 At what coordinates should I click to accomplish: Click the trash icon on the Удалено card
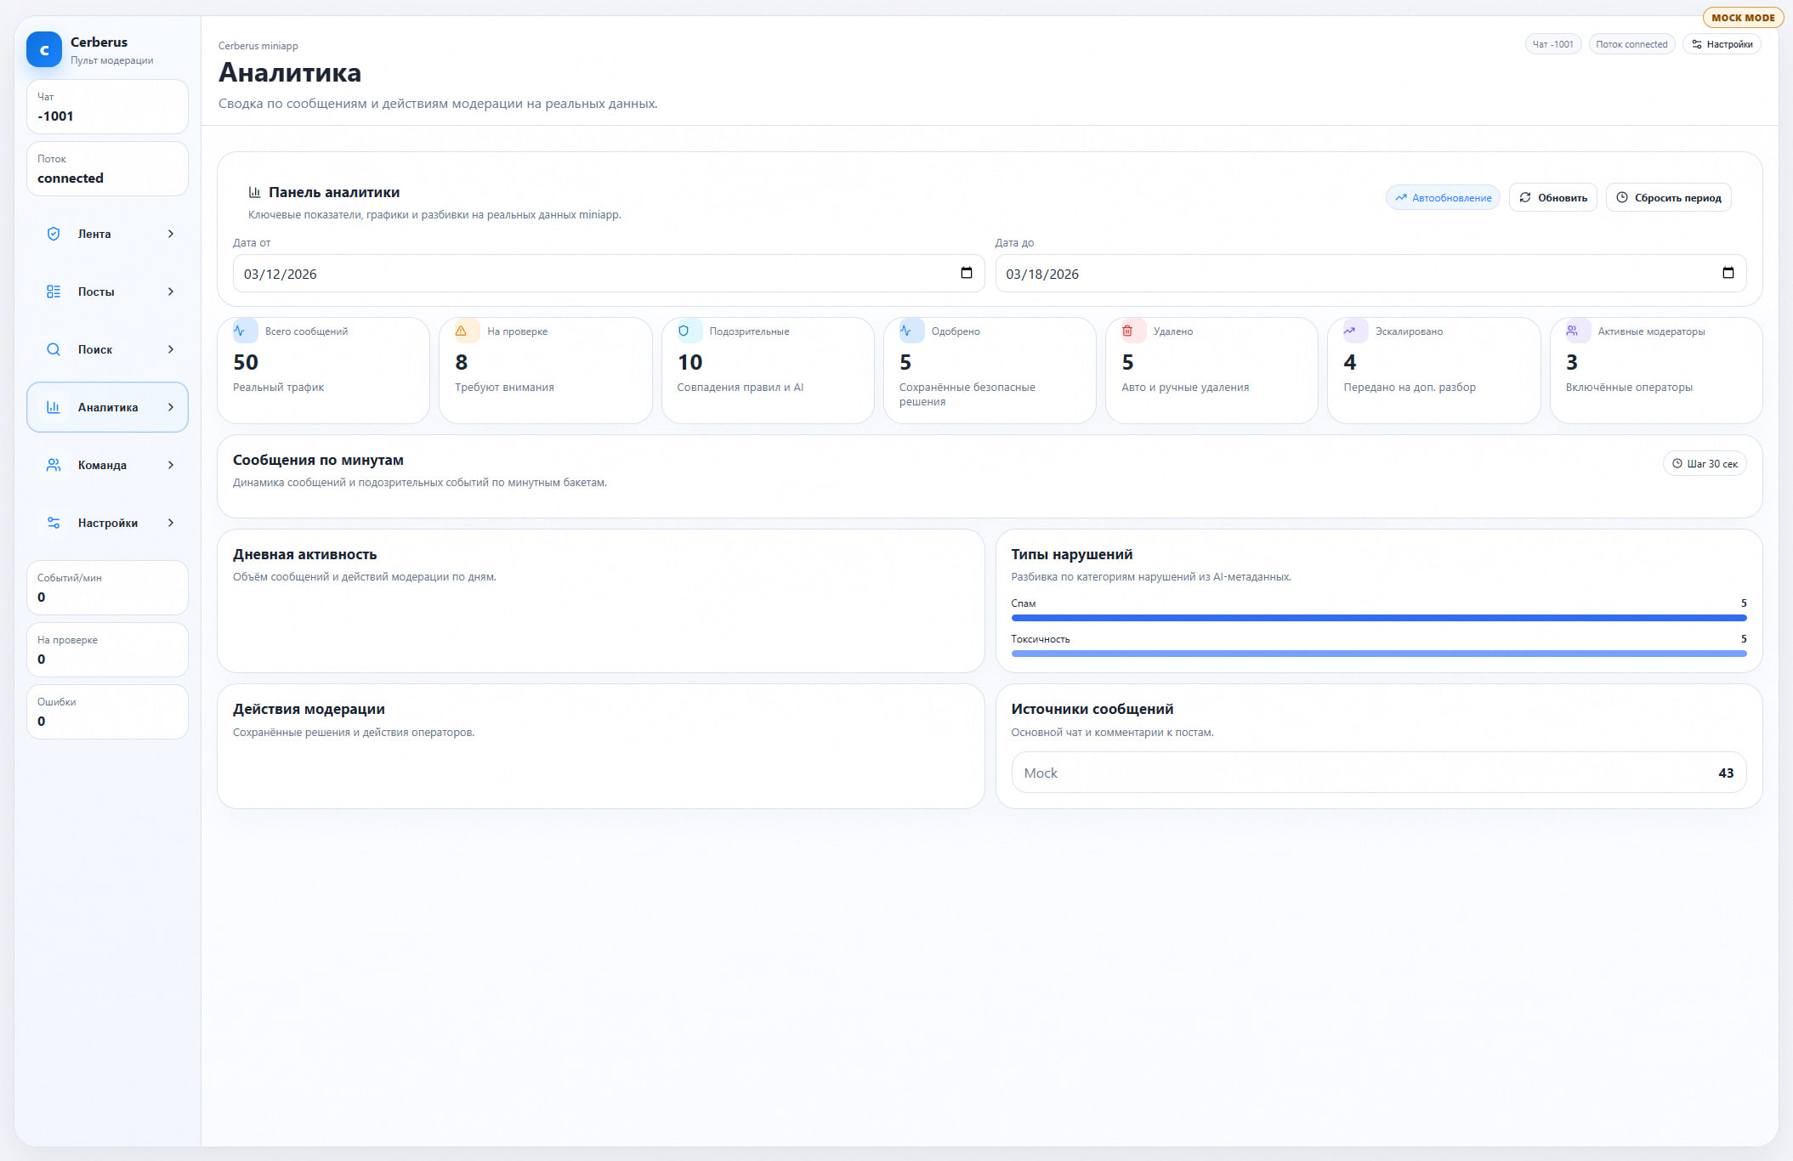(x=1127, y=331)
